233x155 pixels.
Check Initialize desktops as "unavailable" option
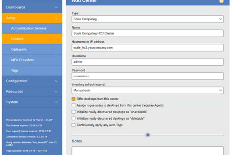click(x=73, y=112)
